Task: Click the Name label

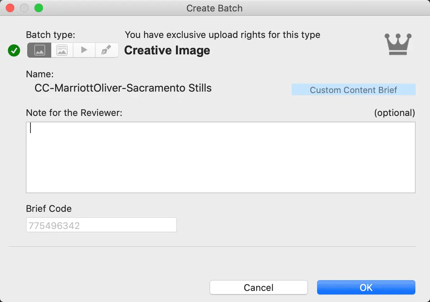Action: [x=40, y=74]
